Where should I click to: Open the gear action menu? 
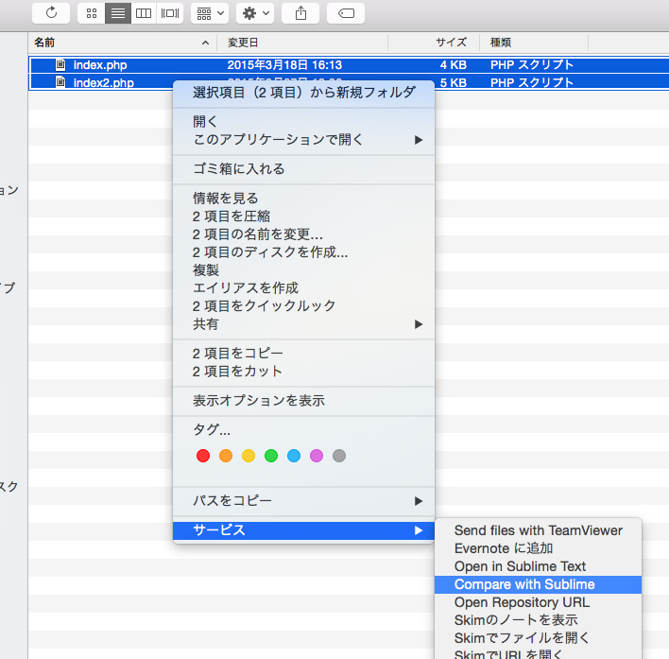point(255,13)
